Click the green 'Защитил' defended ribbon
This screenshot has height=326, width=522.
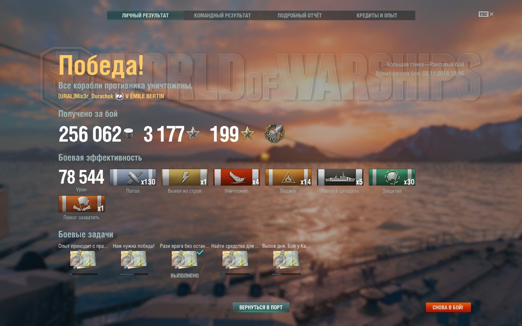coord(392,177)
